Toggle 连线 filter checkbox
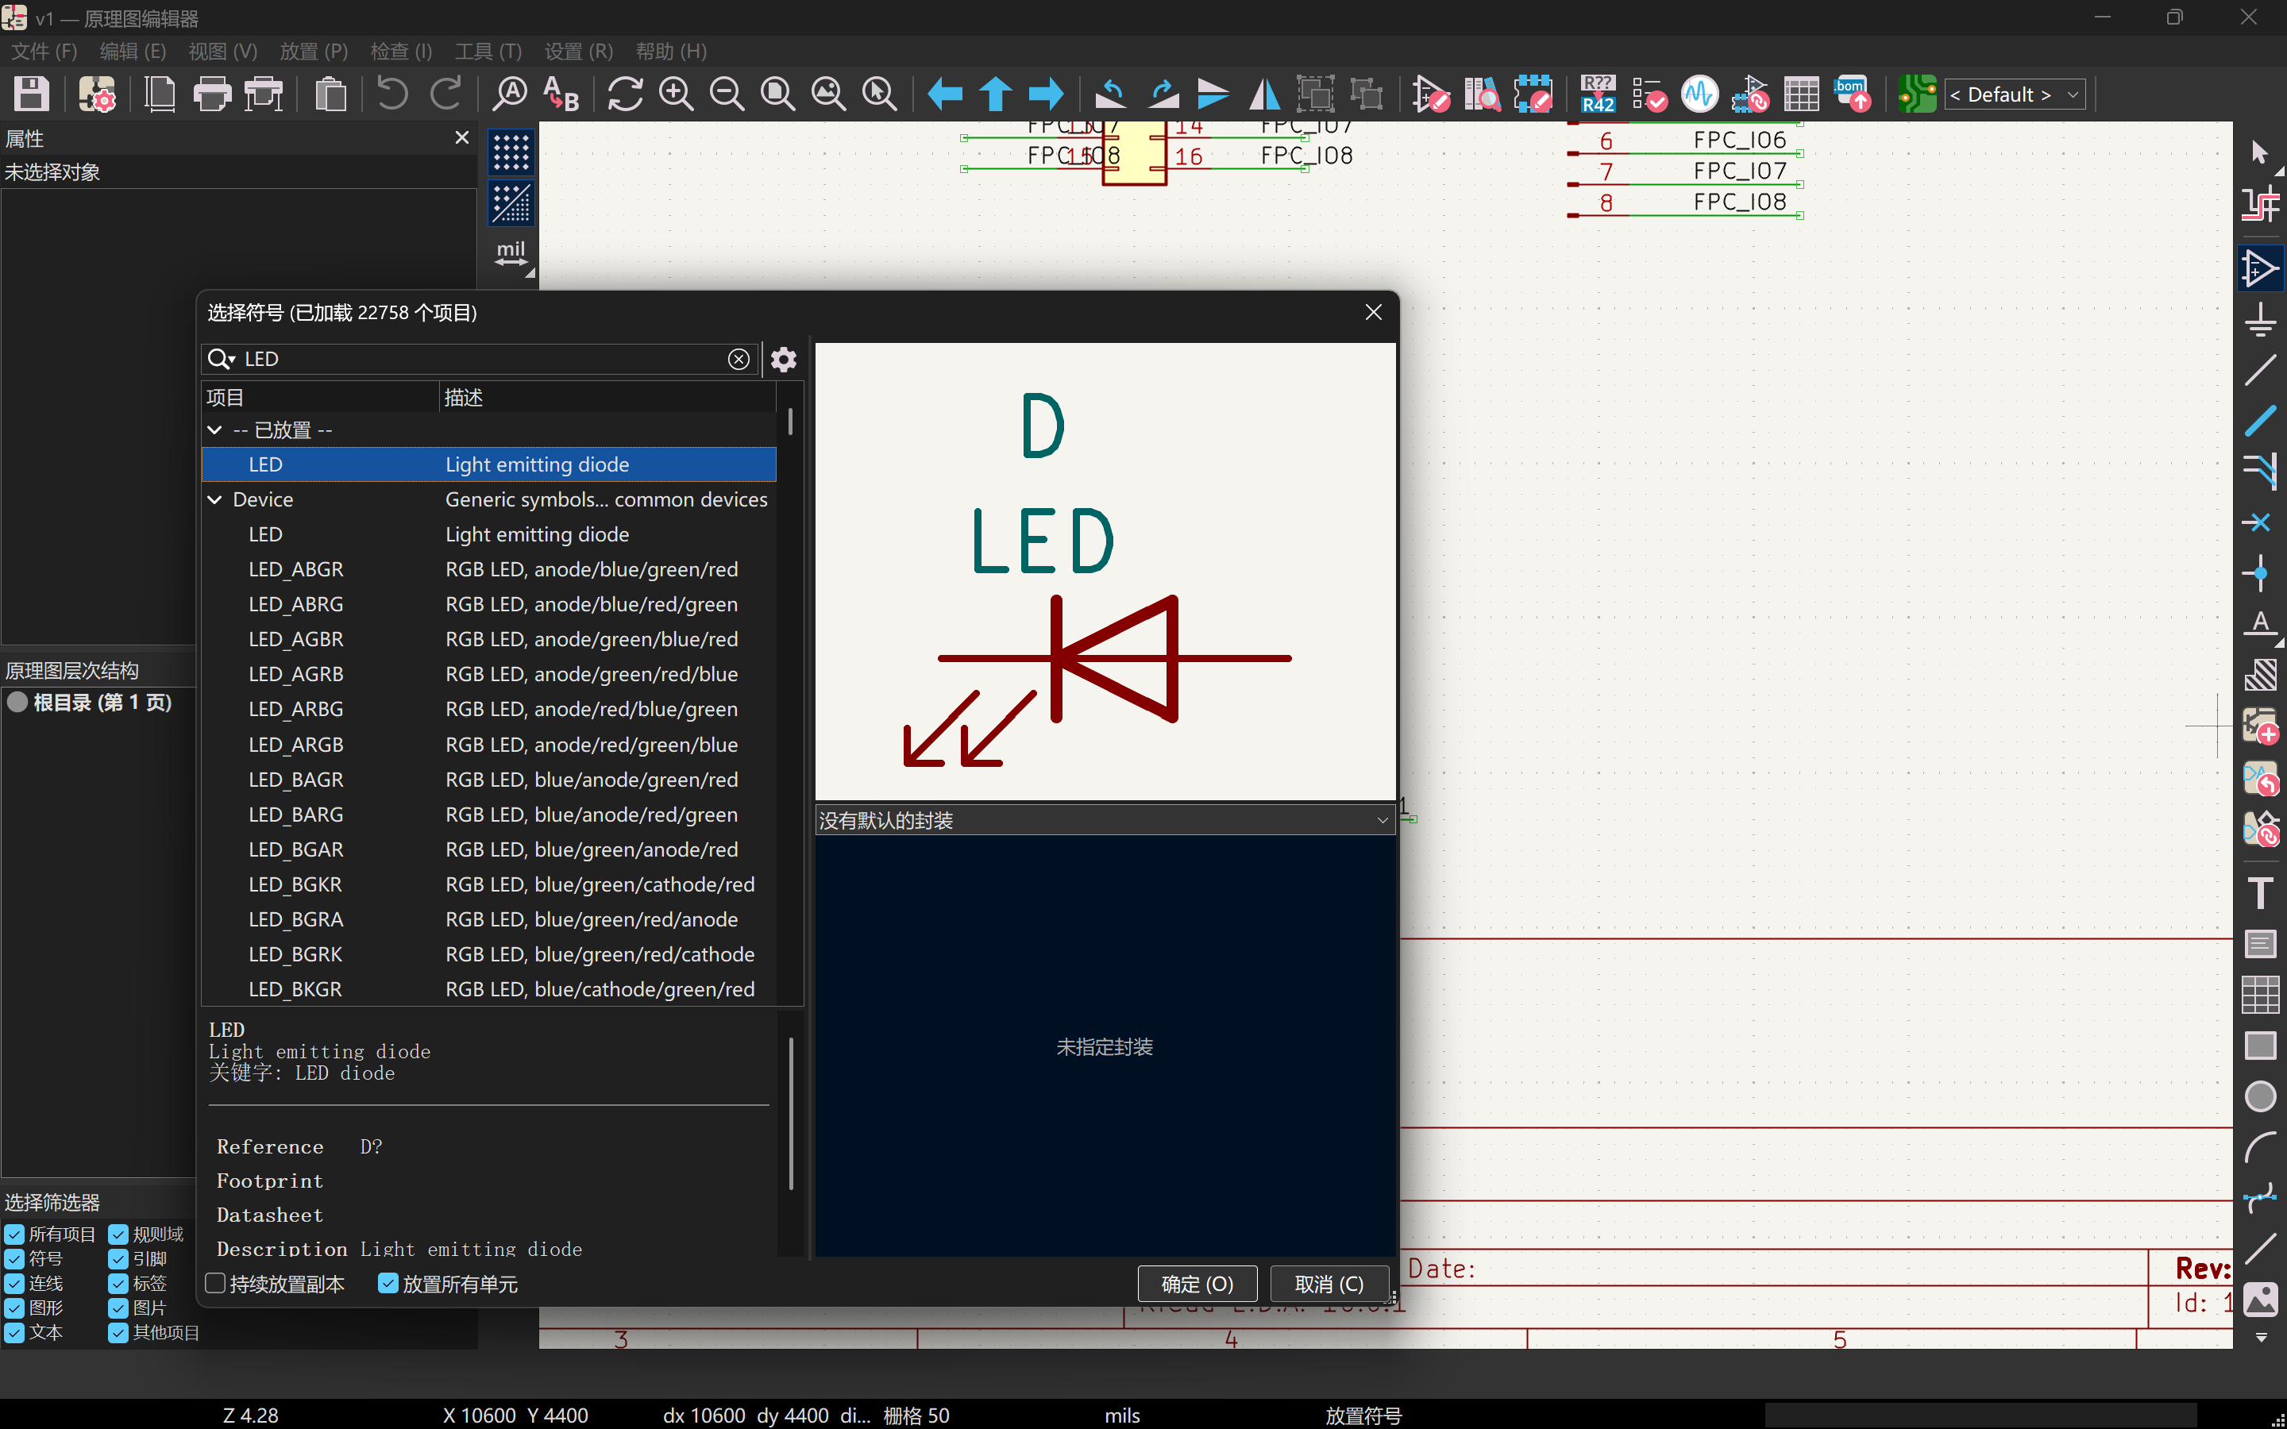 tap(14, 1284)
